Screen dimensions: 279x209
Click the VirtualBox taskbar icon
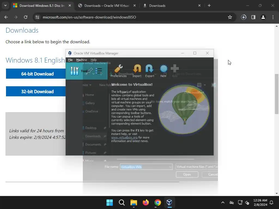[x=169, y=202]
